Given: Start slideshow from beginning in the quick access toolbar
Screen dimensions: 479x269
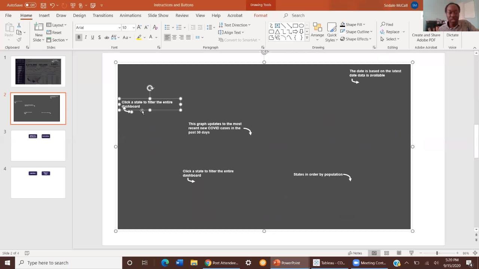Looking at the screenshot, I should [73, 5].
